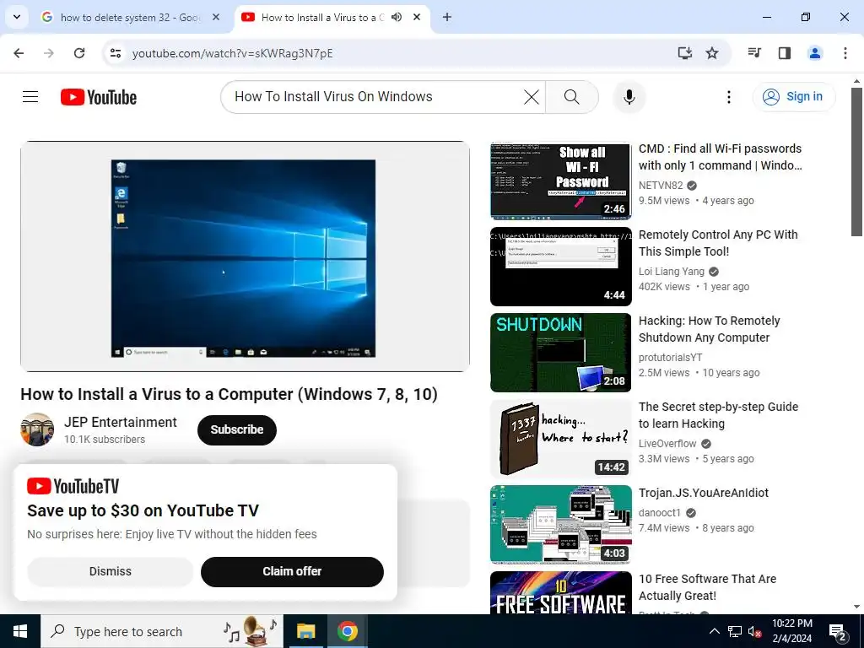
Task: Toggle the Chrome side panel
Action: 785,53
